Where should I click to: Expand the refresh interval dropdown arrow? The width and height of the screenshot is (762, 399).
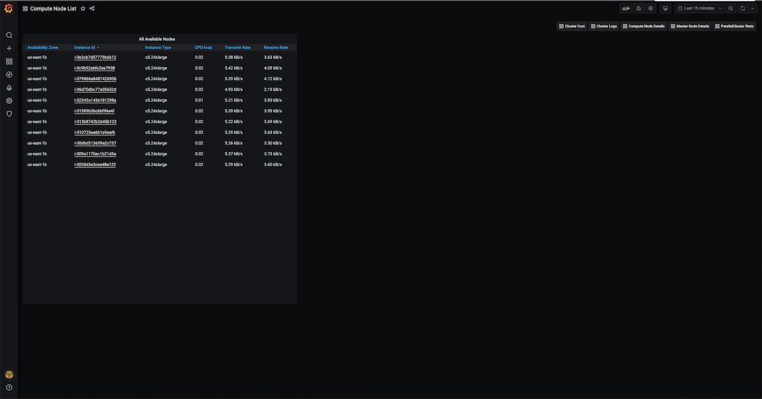(752, 8)
